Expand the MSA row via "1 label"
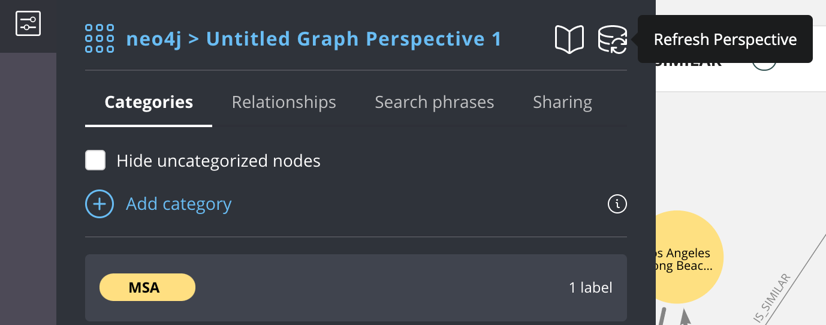 (x=590, y=288)
